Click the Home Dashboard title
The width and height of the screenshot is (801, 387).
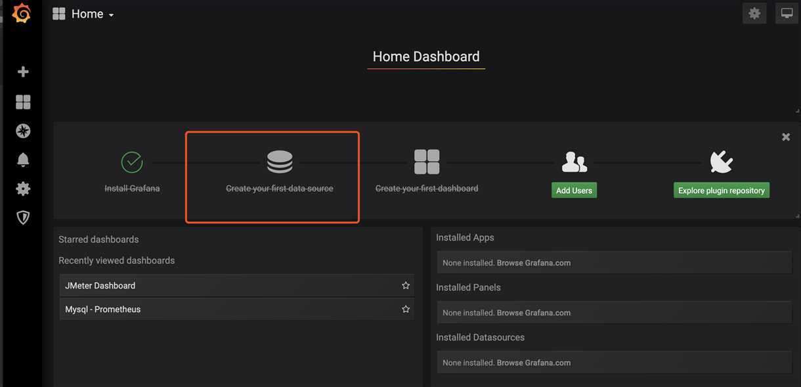pos(426,57)
